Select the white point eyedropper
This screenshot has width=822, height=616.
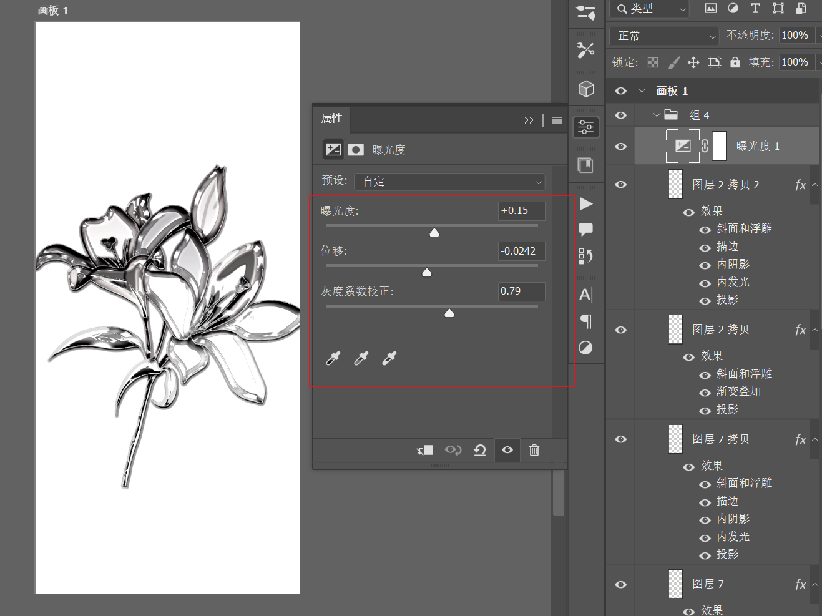click(x=389, y=358)
